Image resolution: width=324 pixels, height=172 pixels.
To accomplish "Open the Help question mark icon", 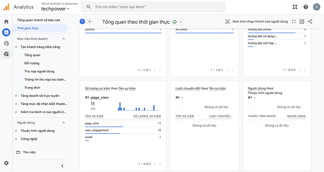I will 306,7.
